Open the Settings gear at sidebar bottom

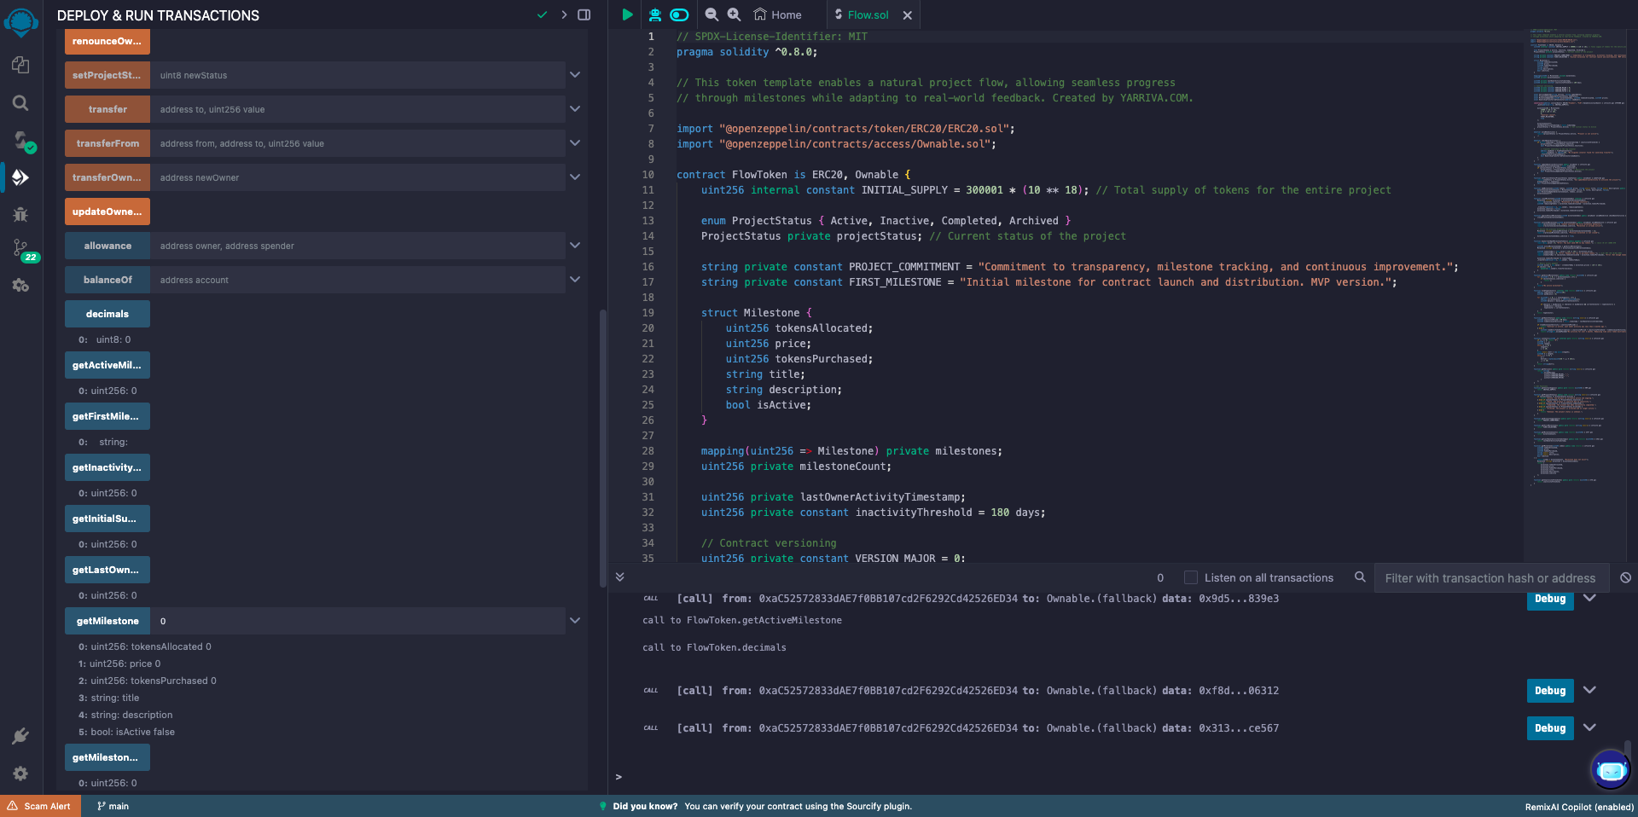coord(20,774)
